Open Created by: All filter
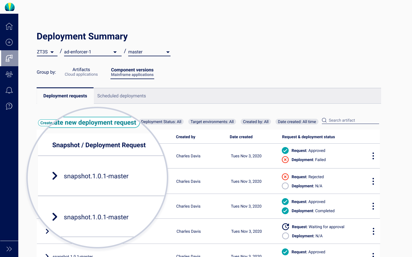The width and height of the screenshot is (412, 257). click(256, 122)
